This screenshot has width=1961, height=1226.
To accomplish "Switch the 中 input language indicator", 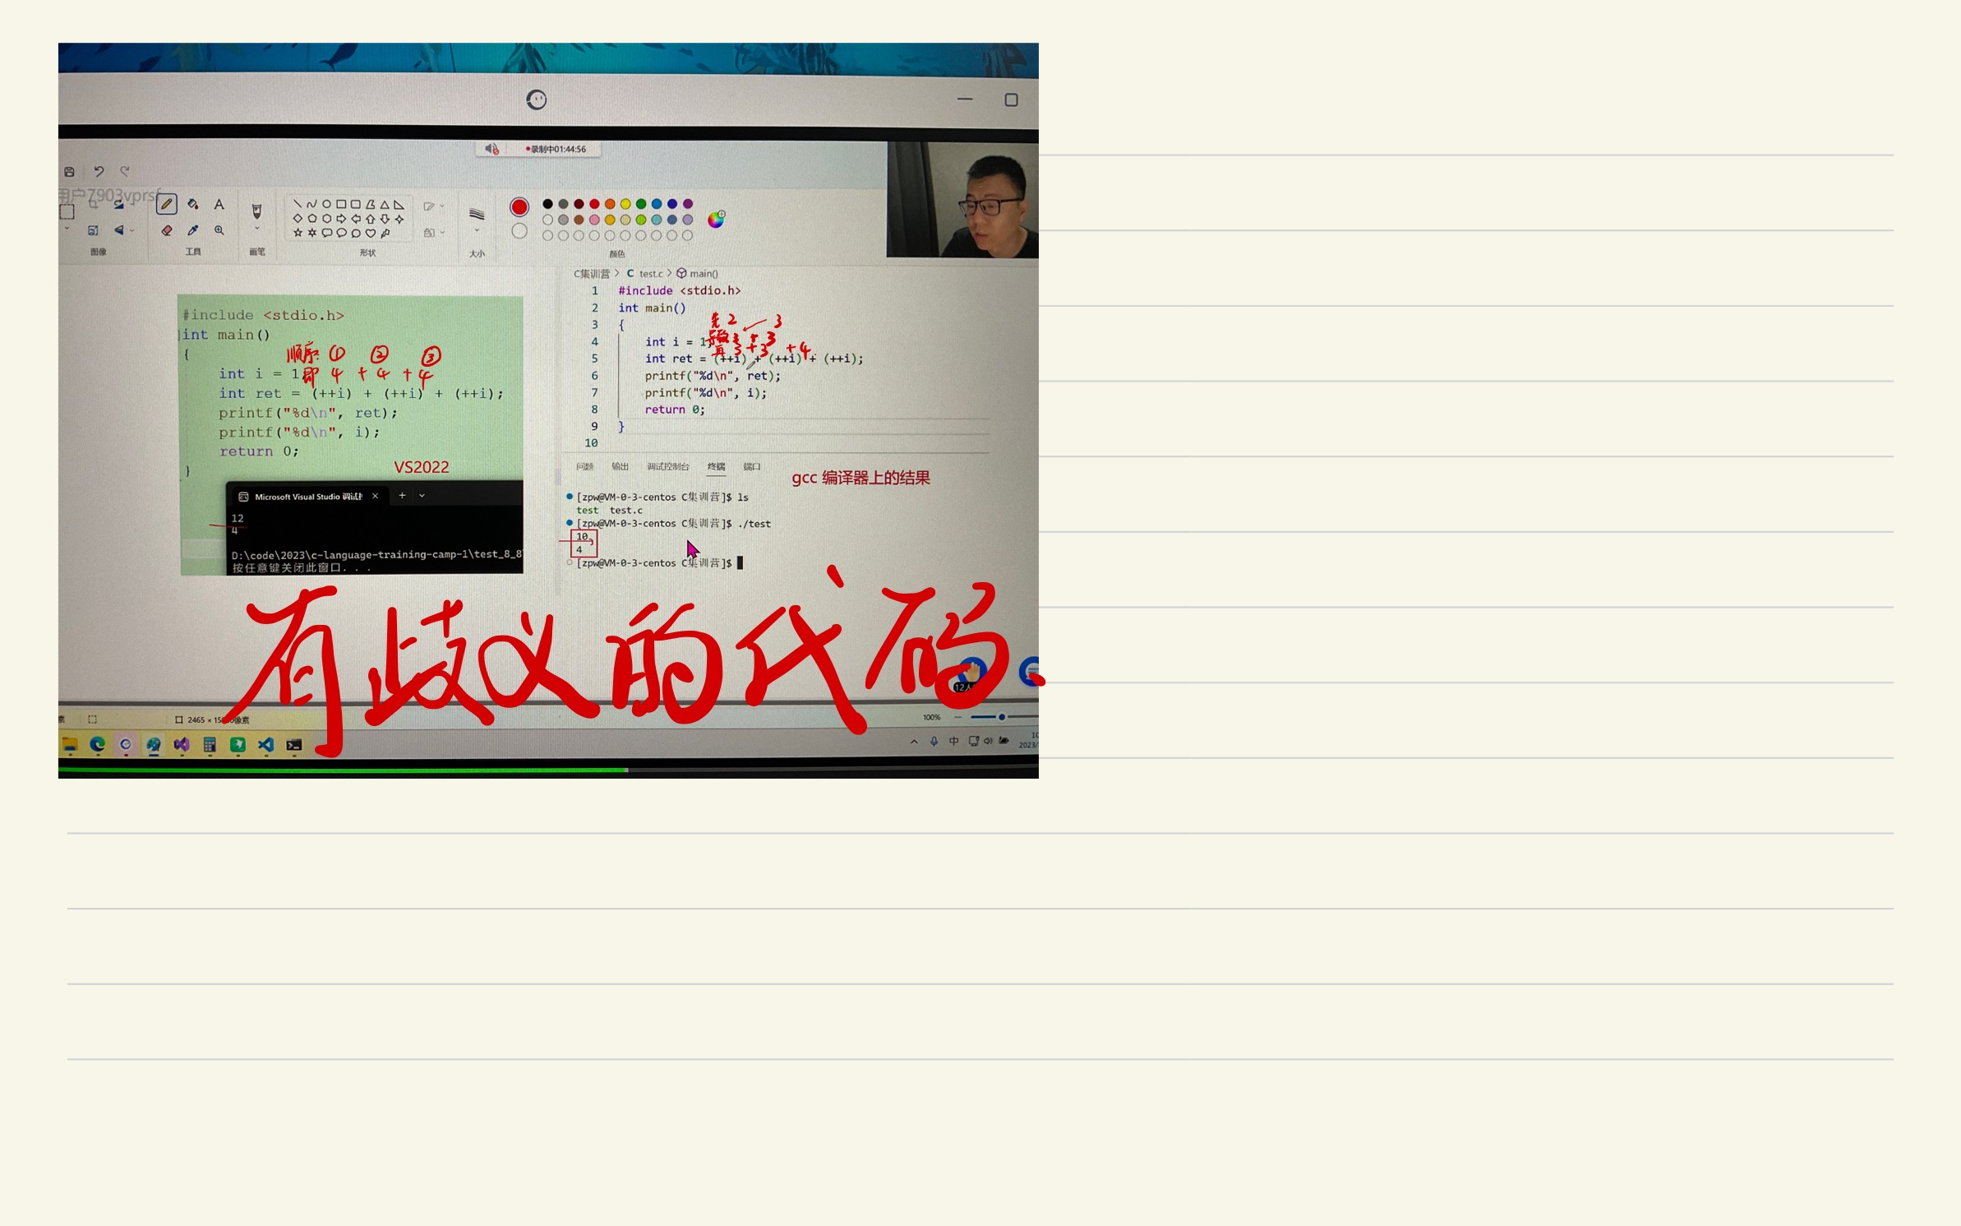I will coord(954,741).
